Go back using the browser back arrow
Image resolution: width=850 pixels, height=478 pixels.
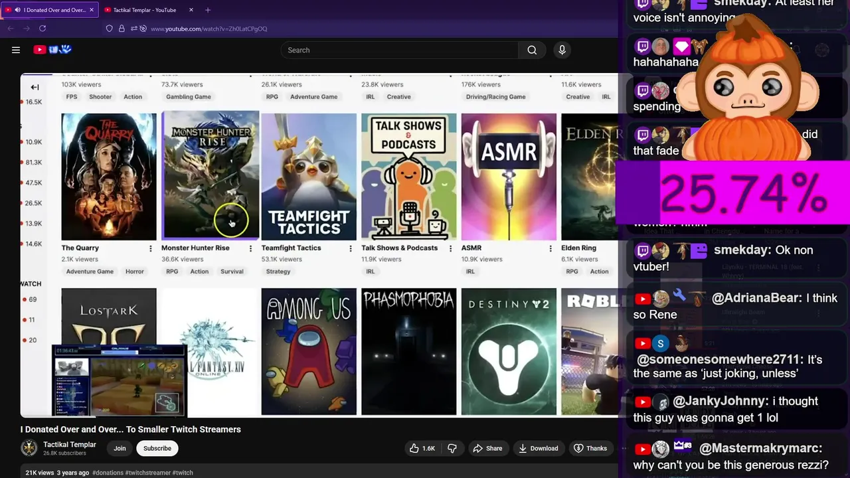pyautogui.click(x=11, y=29)
